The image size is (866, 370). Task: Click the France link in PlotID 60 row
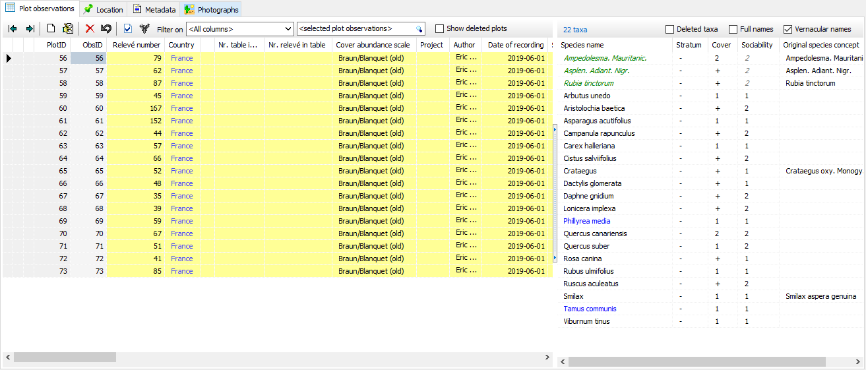pos(181,108)
